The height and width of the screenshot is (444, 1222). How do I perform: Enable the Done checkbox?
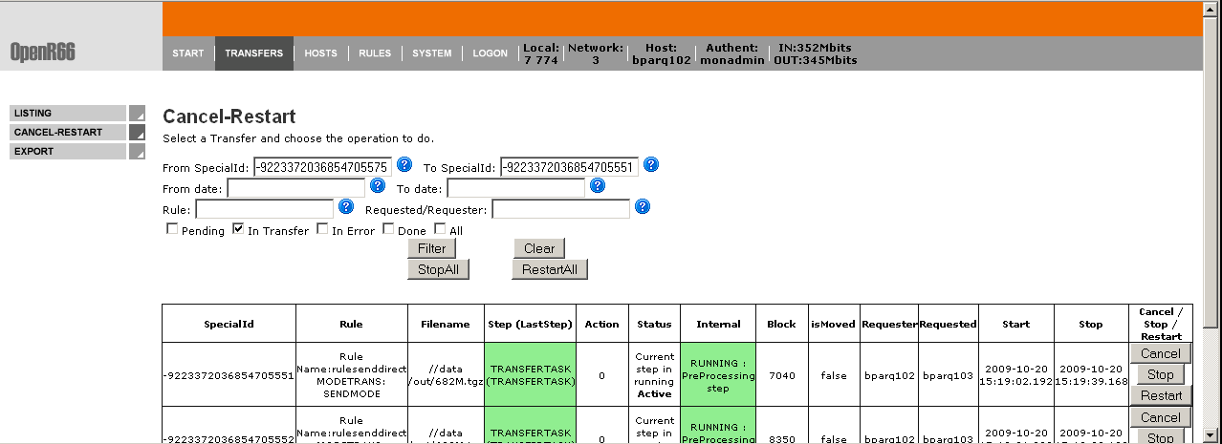tap(388, 229)
